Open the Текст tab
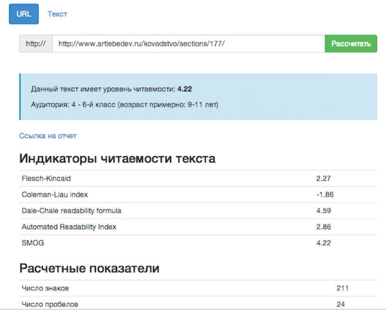The image size is (386, 310). (x=57, y=14)
